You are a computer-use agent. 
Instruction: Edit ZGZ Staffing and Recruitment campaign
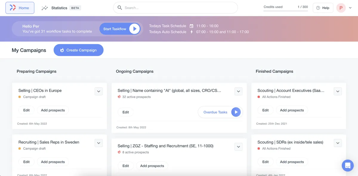click(126, 166)
